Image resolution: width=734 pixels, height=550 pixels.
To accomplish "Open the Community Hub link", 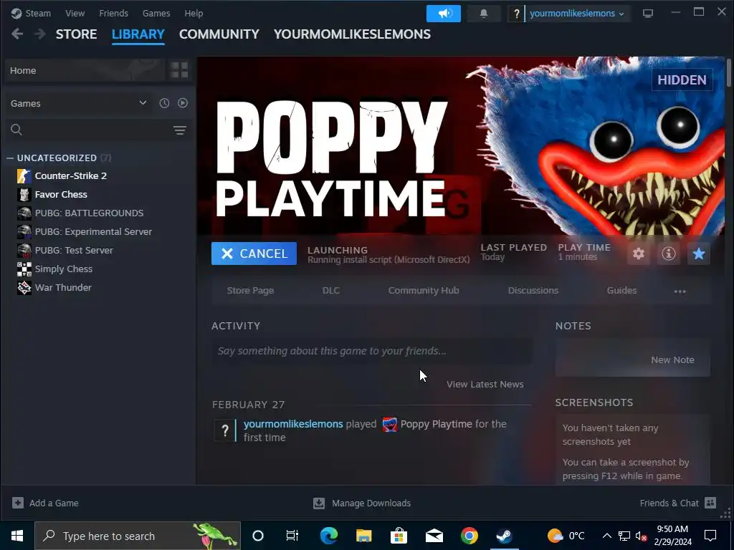I will point(424,291).
